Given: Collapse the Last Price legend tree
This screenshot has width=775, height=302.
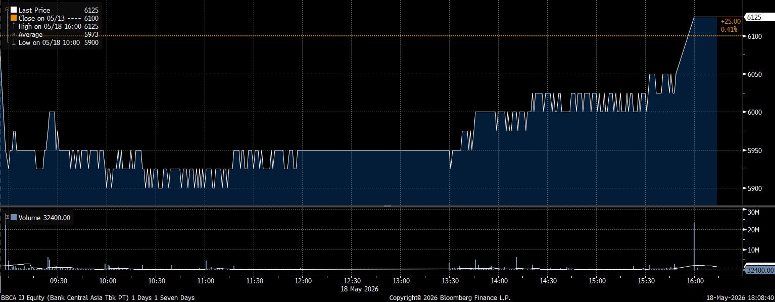Looking at the screenshot, I should (7, 10).
